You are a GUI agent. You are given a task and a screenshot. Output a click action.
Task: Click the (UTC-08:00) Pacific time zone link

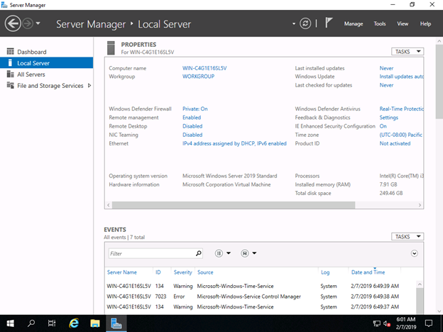click(x=401, y=135)
